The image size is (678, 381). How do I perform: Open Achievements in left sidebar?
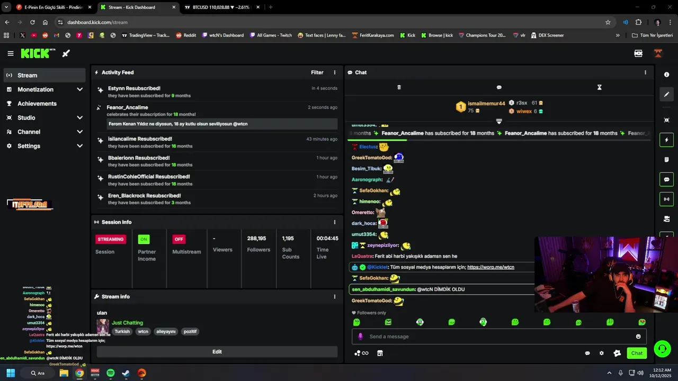44,104
